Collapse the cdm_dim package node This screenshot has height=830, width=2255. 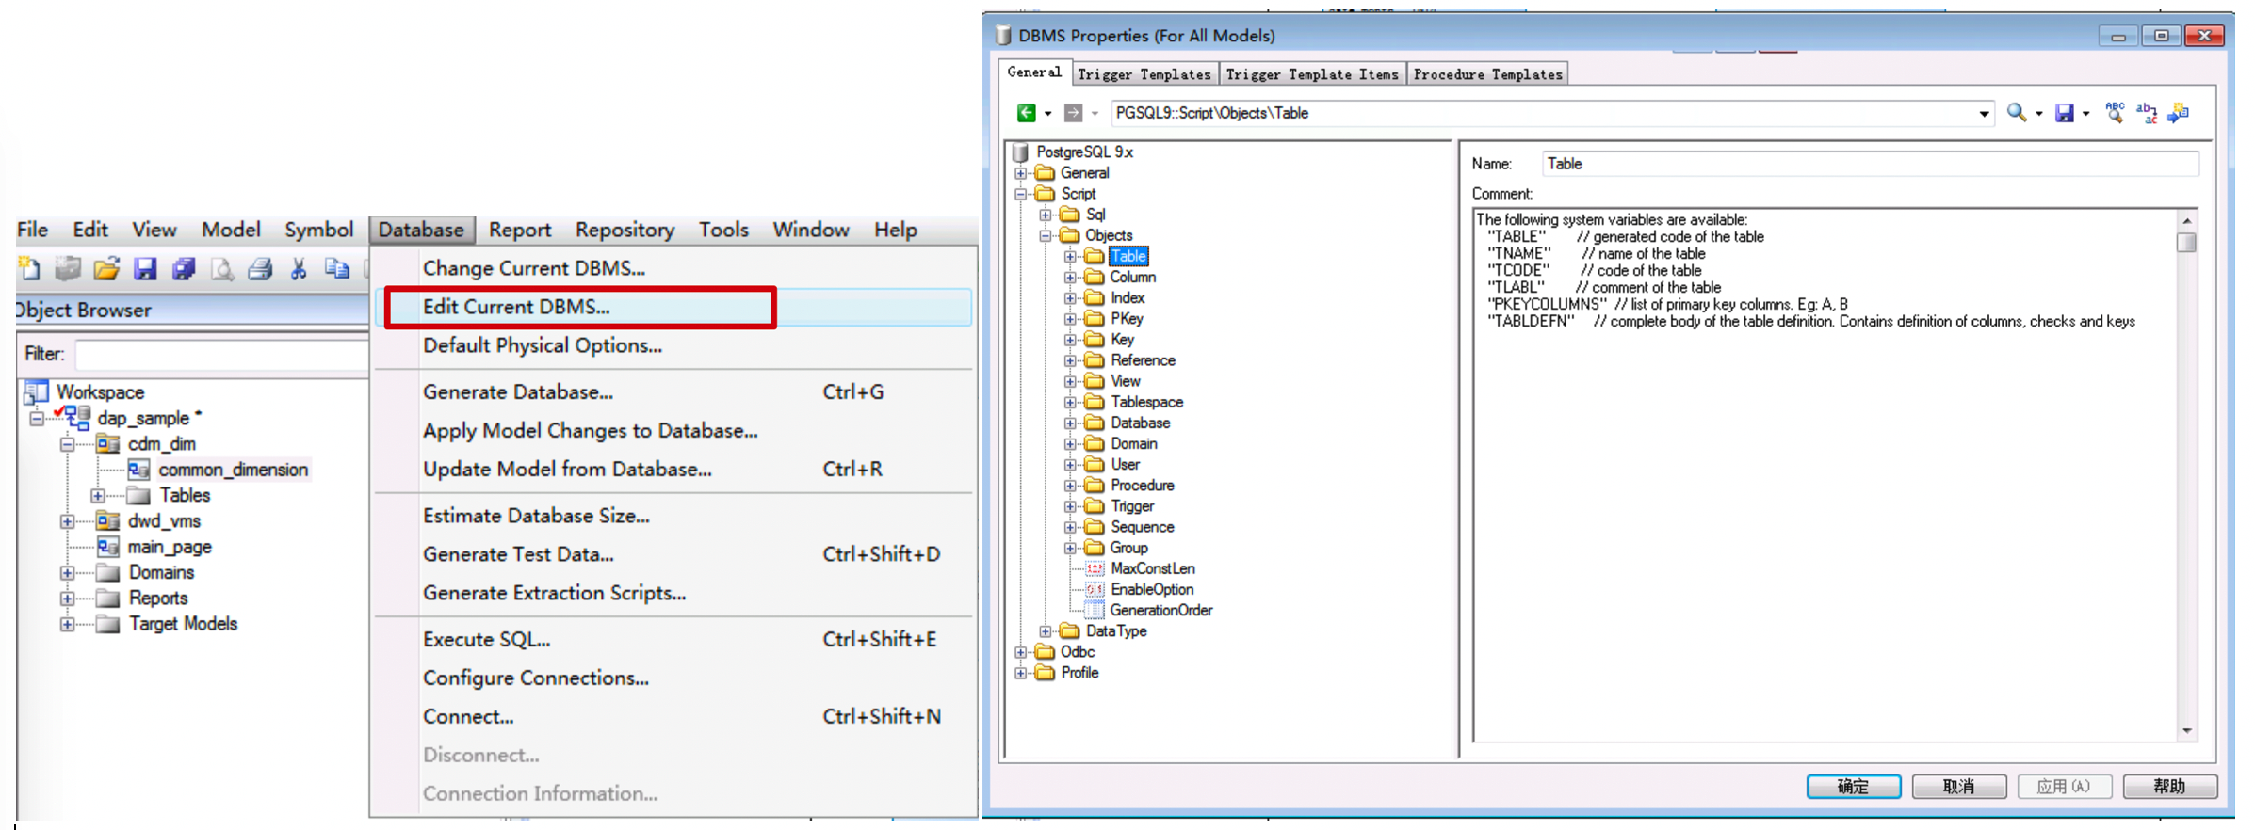click(x=67, y=444)
